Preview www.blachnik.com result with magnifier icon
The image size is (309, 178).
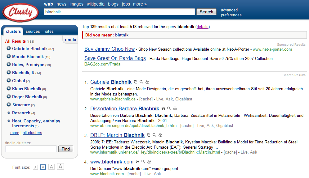[143, 162]
